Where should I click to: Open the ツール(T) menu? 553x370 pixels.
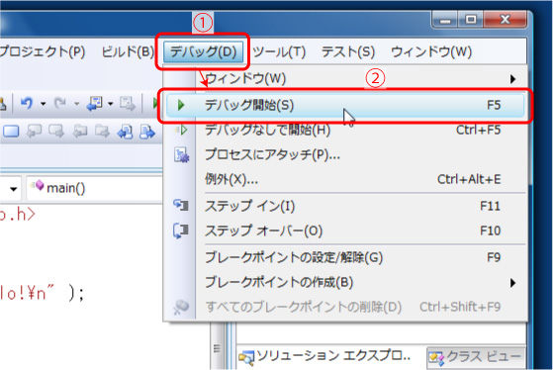pyautogui.click(x=279, y=51)
